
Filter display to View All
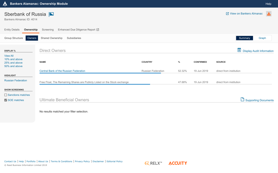pyautogui.click(x=9, y=56)
